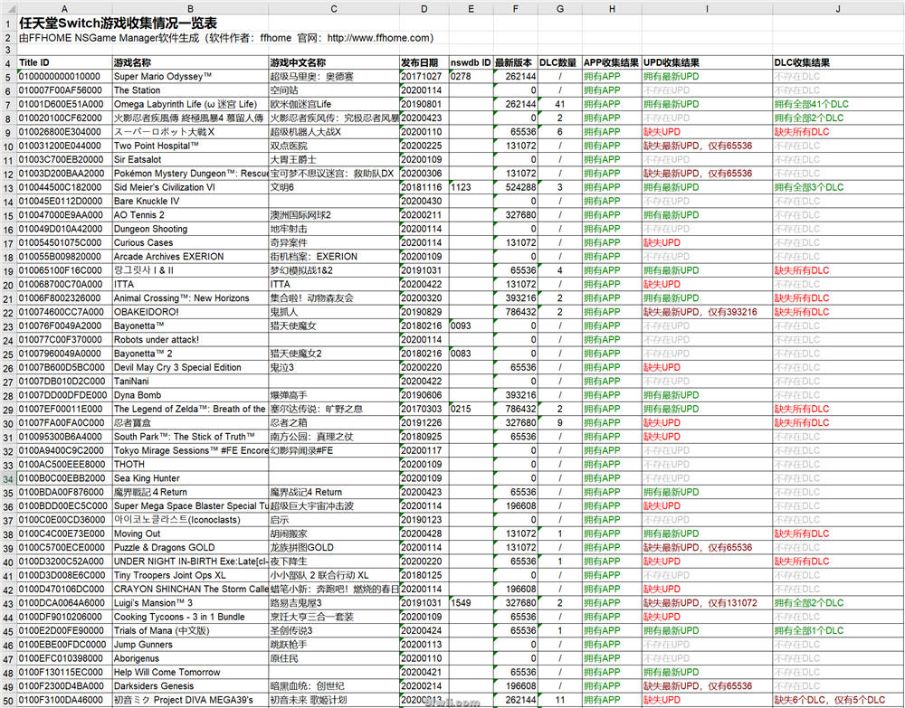Screen dimensions: 905x708
Task: Click the latest version 524288 cell
Action: pos(516,187)
